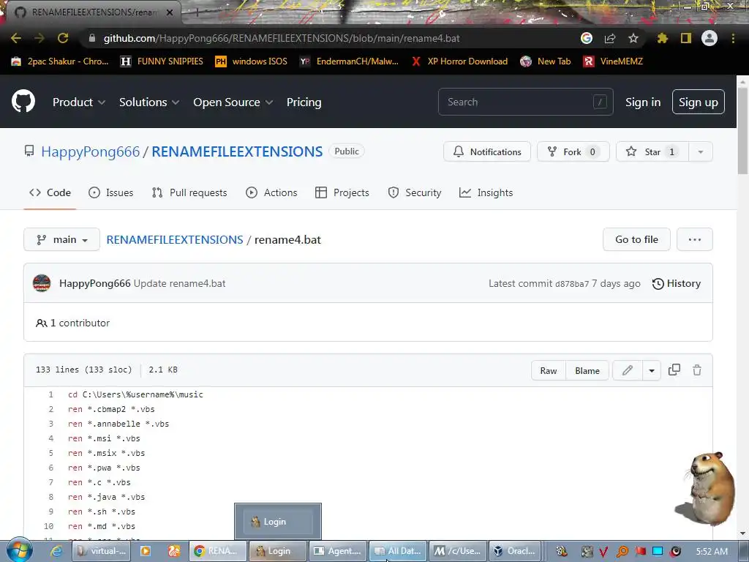Expand the Open Source menu
Viewport: 749px width, 562px height.
click(x=233, y=102)
